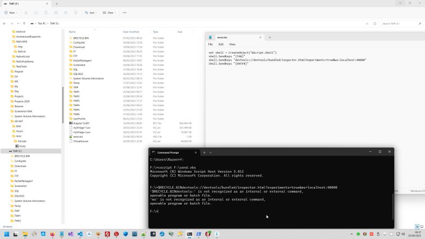Open the File menu in Notepad
The width and height of the screenshot is (425, 239).
[x=210, y=45]
